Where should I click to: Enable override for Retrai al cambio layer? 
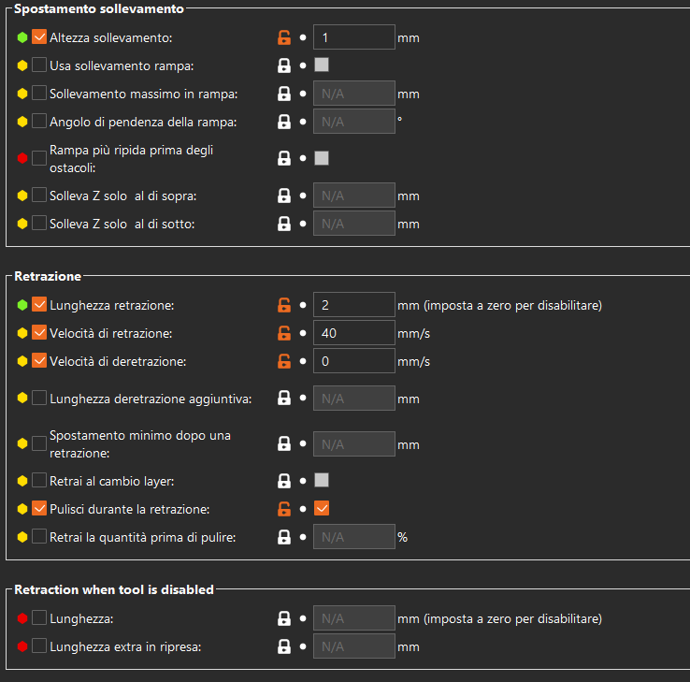pyautogui.click(x=39, y=481)
